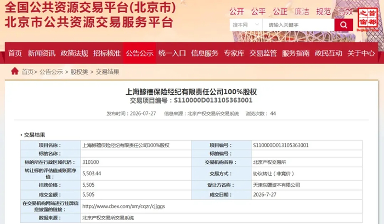Click the 交易结果 breadcrumb link
The image size is (384, 224).
[x=108, y=72]
